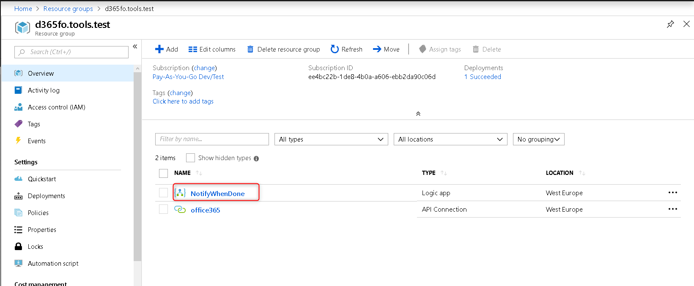Enable Show hidden types checkbox
Screen dimensions: 694x286
[191, 158]
